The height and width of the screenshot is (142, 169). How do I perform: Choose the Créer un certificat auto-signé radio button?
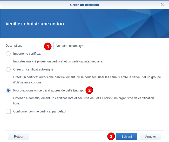click(8, 69)
